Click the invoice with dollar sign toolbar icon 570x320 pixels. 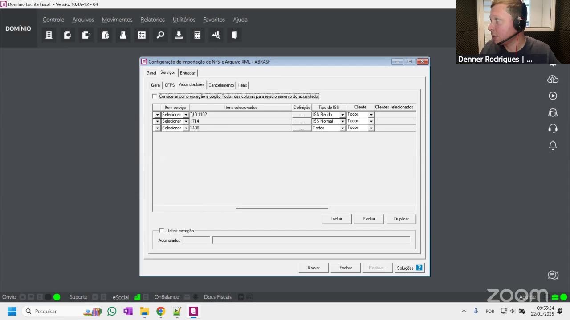[x=105, y=35]
